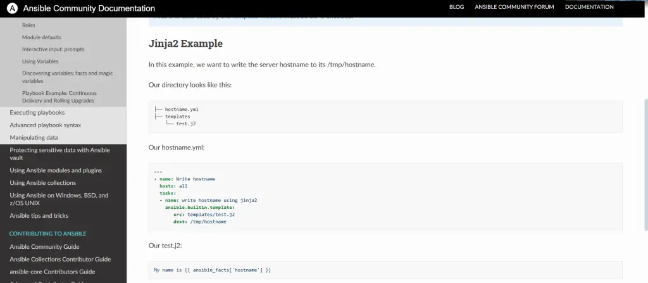Click 'dest: /tmp/hostname' code line
Image resolution: width=648 pixels, height=283 pixels.
coord(200,222)
